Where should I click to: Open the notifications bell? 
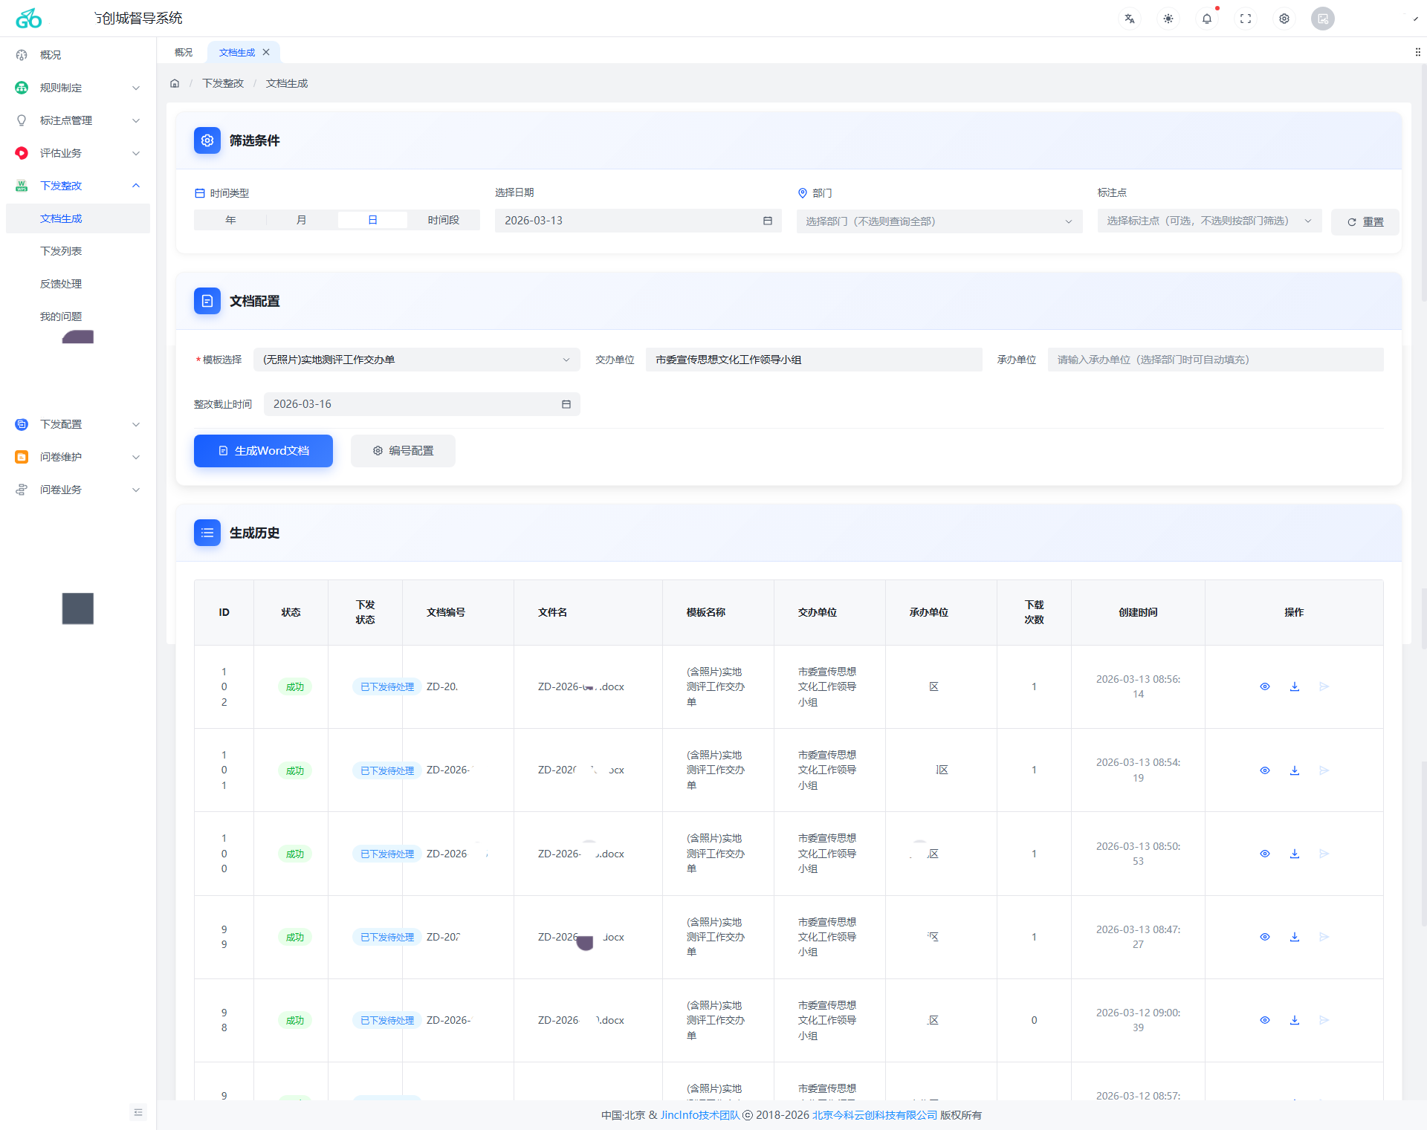(x=1207, y=19)
